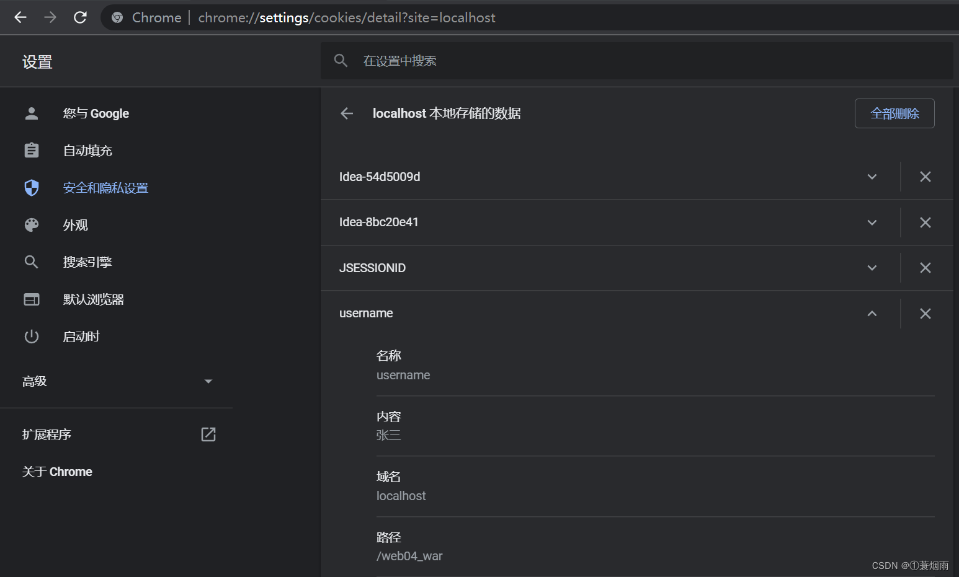Viewport: 959px width, 577px height.
Task: Delete all localhost data with 全部删除
Action: tap(894, 113)
